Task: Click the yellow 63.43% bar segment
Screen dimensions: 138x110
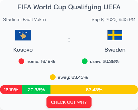Action: point(94,90)
